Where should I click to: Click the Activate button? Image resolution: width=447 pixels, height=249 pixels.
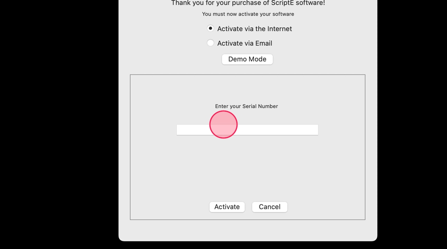(x=227, y=207)
